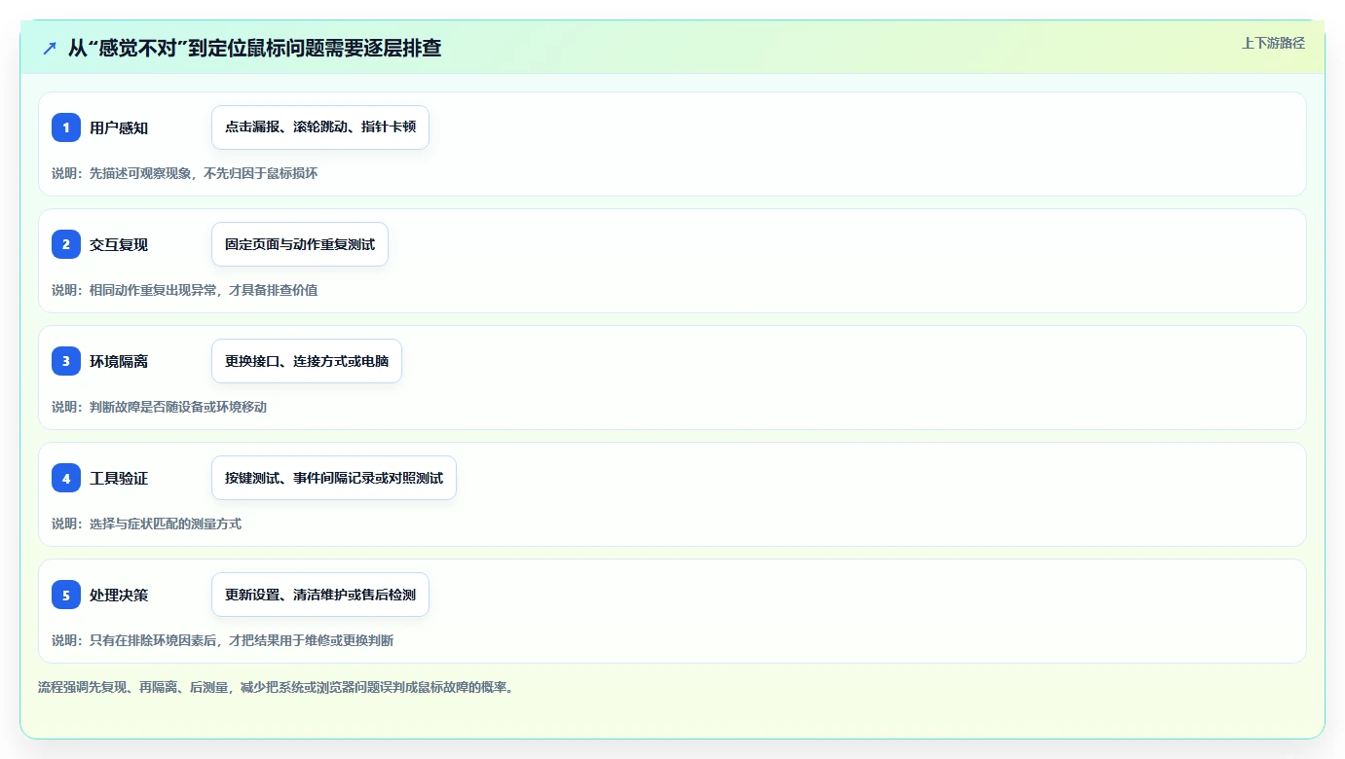Click the note 相同动作重复出现异常，才具备排查价值
This screenshot has width=1345, height=759.
pyautogui.click(x=204, y=290)
